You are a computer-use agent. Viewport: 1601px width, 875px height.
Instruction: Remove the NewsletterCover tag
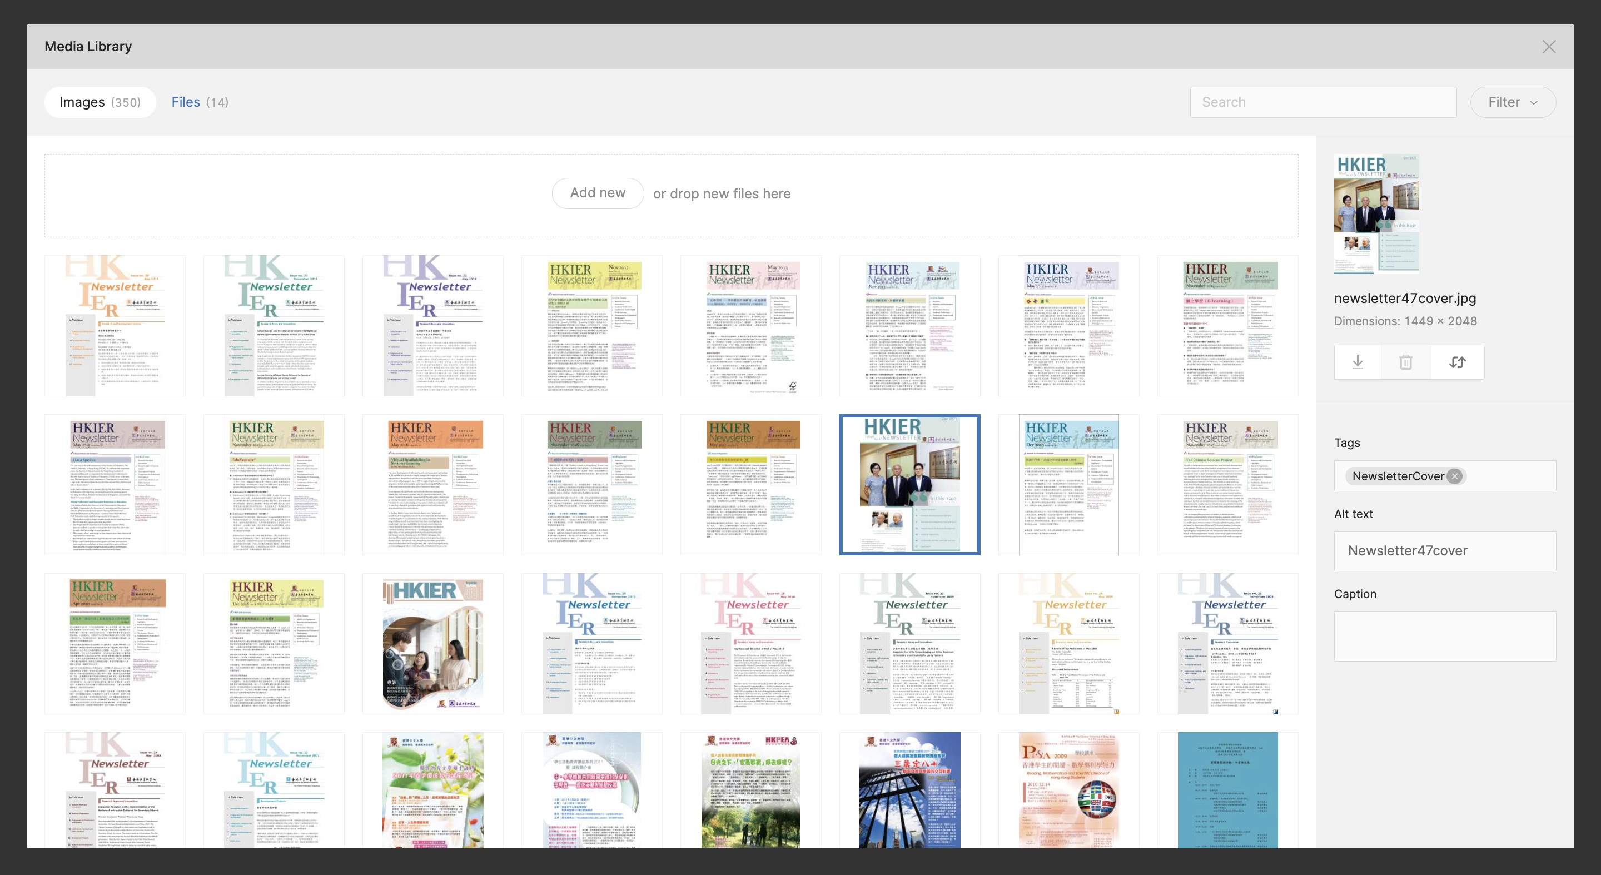(x=1454, y=476)
